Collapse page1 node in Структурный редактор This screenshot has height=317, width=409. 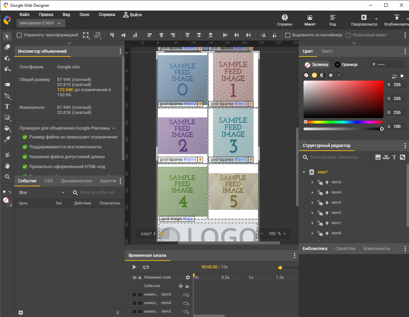(304, 172)
